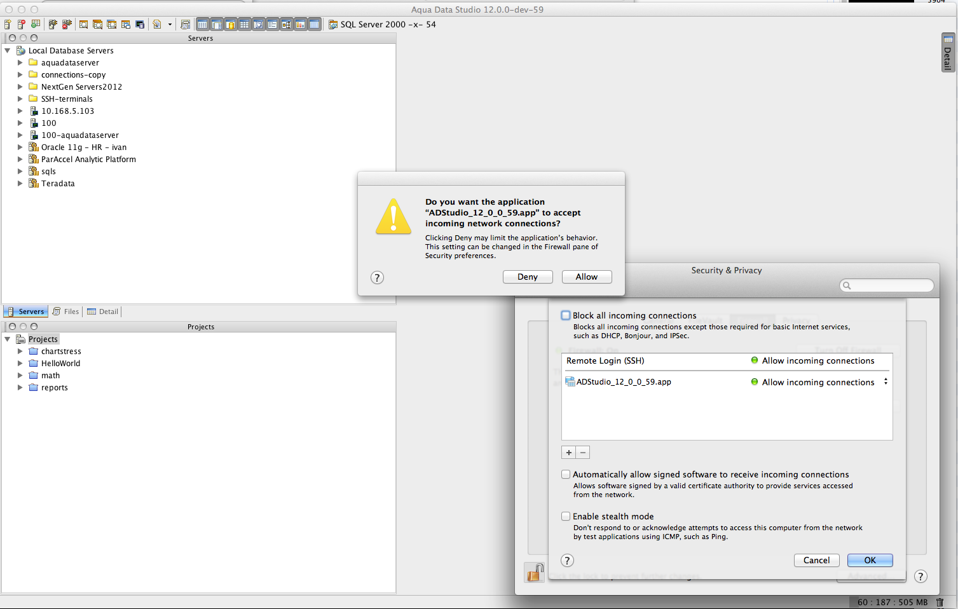Select the 100-aquadataserver tree row
The width and height of the screenshot is (958, 609).
(80, 135)
